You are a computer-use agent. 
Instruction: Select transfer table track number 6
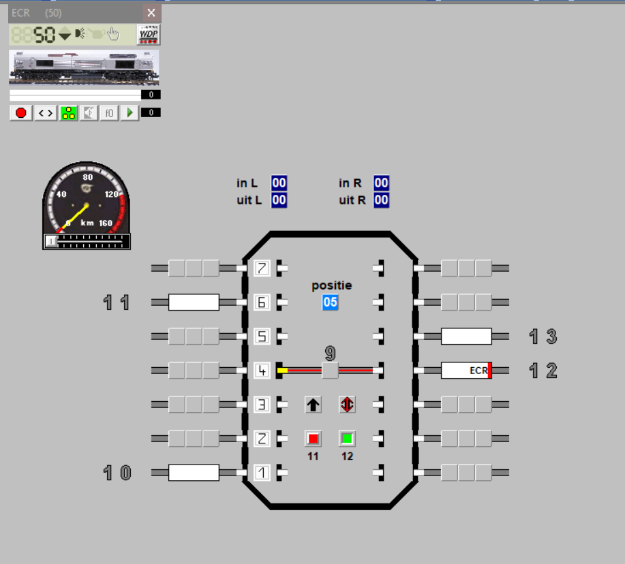point(262,302)
